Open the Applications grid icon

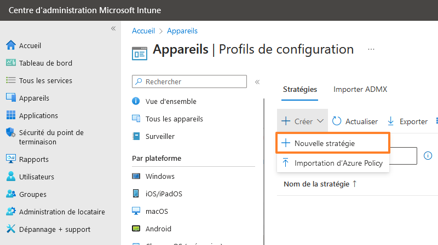pos(11,115)
